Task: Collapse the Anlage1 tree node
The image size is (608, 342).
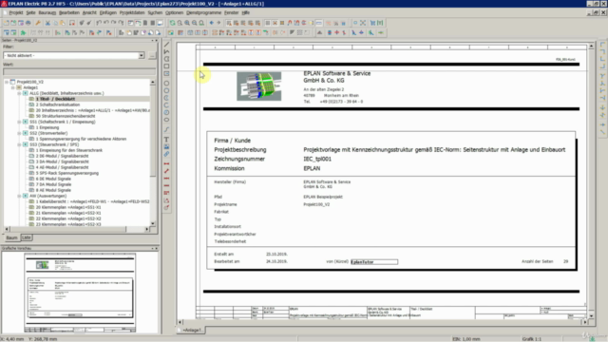Action: [12, 87]
